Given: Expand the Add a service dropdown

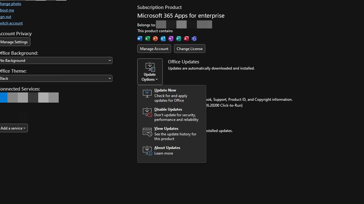Looking at the screenshot, I should (14, 128).
